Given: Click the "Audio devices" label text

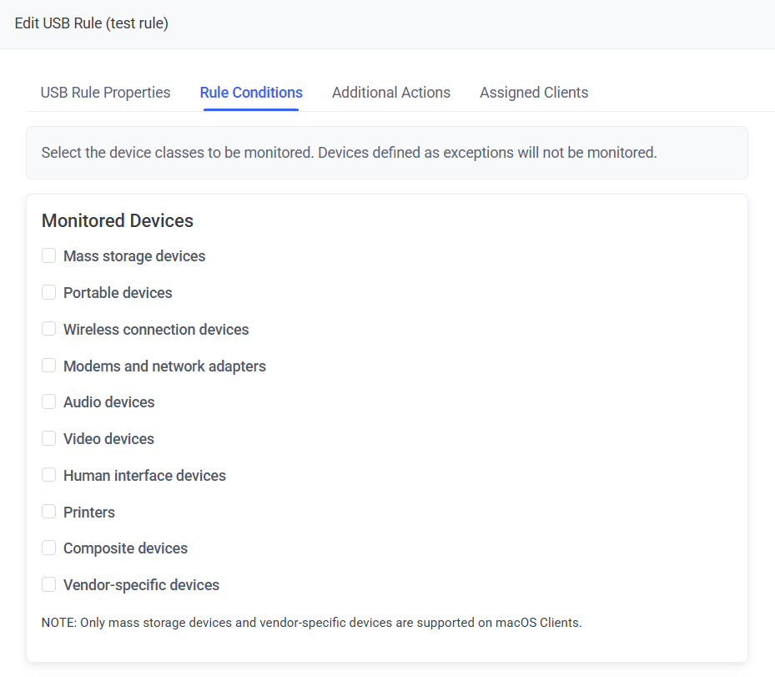Looking at the screenshot, I should pos(109,402).
